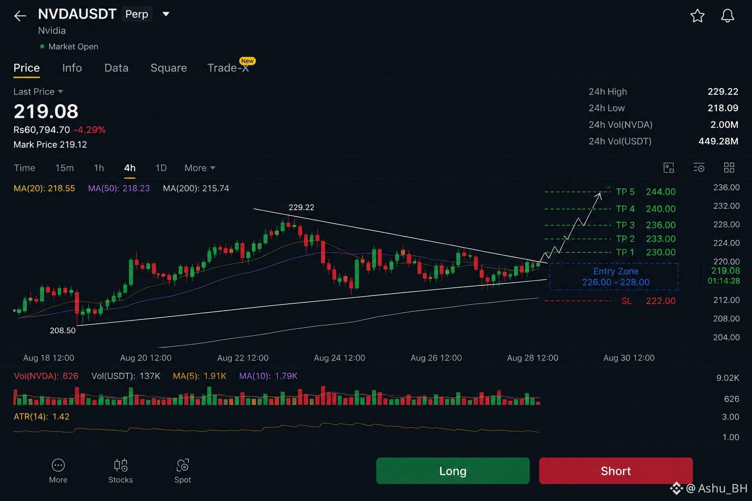This screenshot has width=752, height=501.
Task: Open the Trade-X tab
Action: 228,68
